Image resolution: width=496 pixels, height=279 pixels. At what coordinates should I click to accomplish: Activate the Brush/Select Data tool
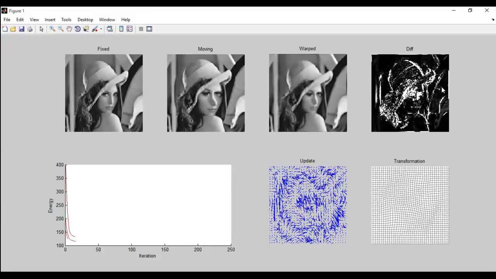pyautogui.click(x=95, y=29)
